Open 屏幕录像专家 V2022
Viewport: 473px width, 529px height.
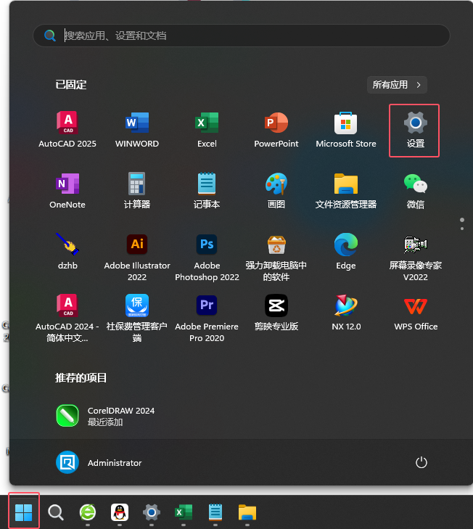click(415, 258)
